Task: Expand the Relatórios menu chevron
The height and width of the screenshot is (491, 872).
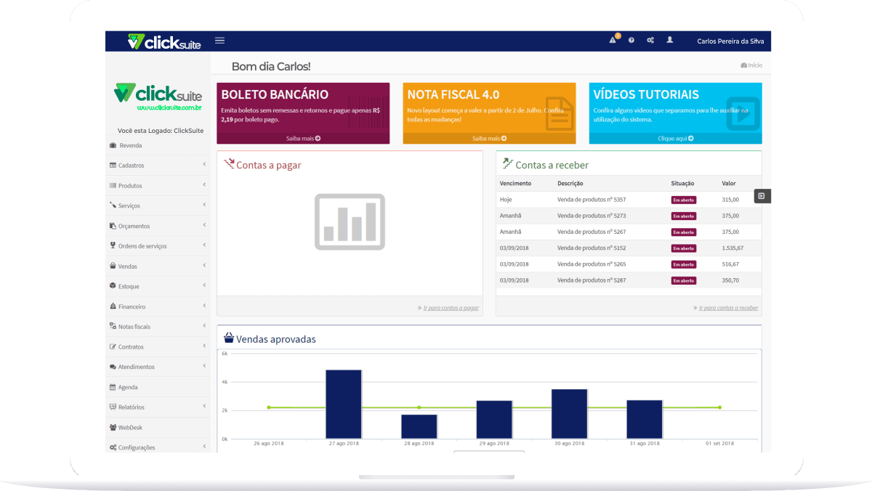Action: 205,406
